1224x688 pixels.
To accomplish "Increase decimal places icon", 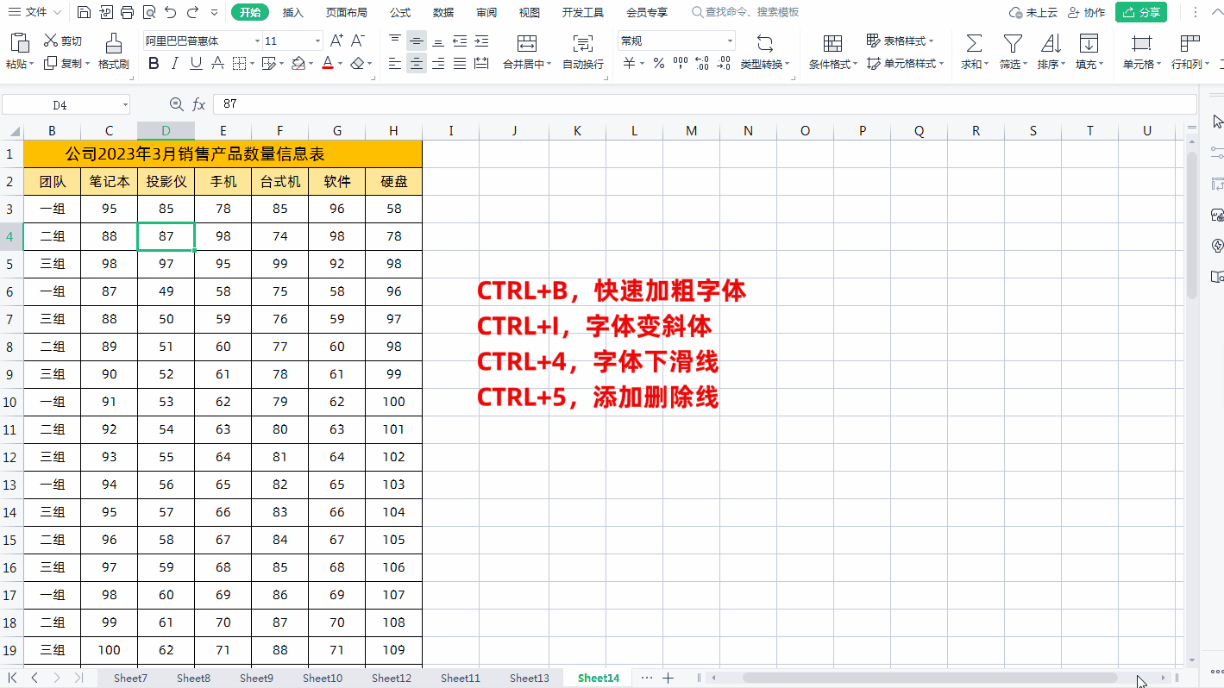I will click(x=702, y=63).
